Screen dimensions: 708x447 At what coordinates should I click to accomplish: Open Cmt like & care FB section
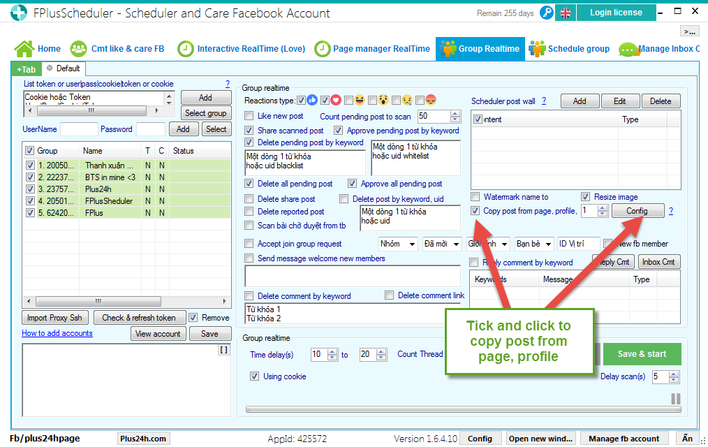[x=117, y=49]
